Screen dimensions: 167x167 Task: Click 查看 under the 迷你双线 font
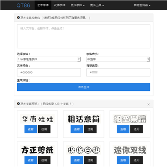click(x=123, y=160)
